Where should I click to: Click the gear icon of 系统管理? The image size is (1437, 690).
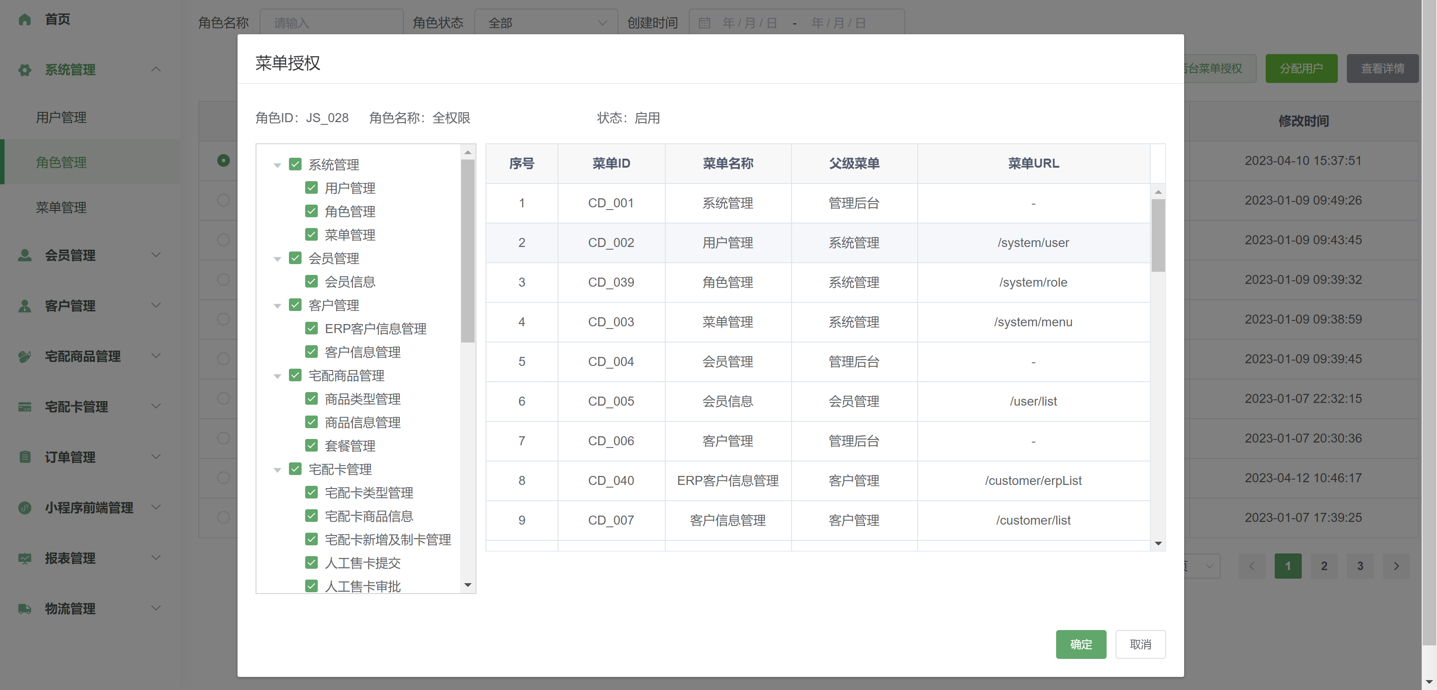click(x=24, y=70)
